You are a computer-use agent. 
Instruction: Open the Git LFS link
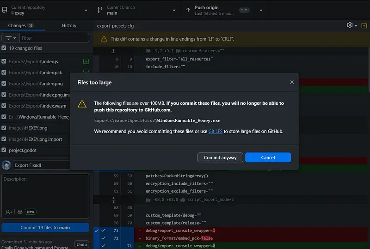pyautogui.click(x=216, y=132)
